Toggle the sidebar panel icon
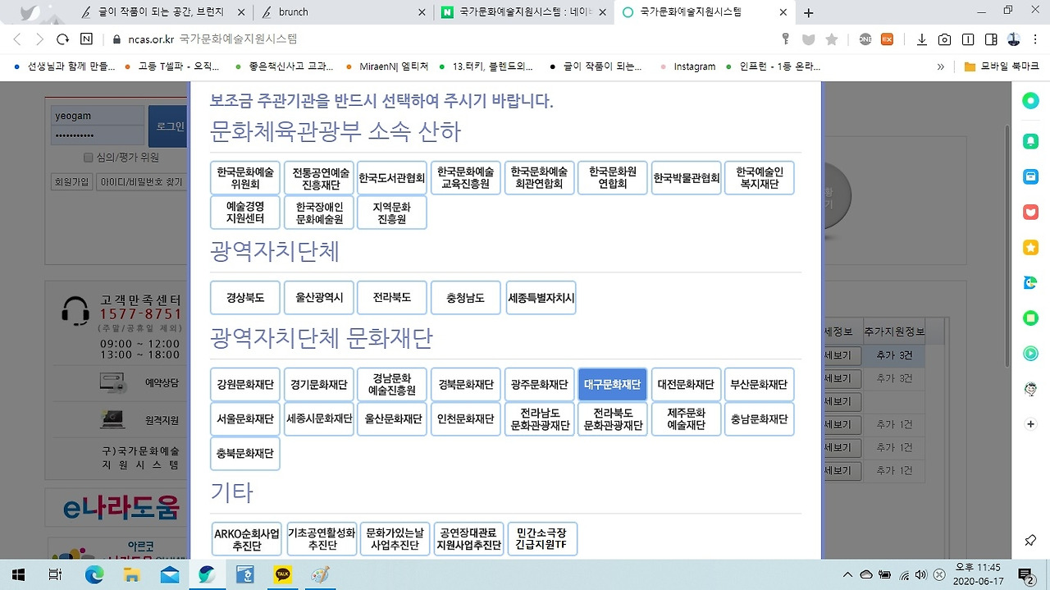 [x=968, y=39]
